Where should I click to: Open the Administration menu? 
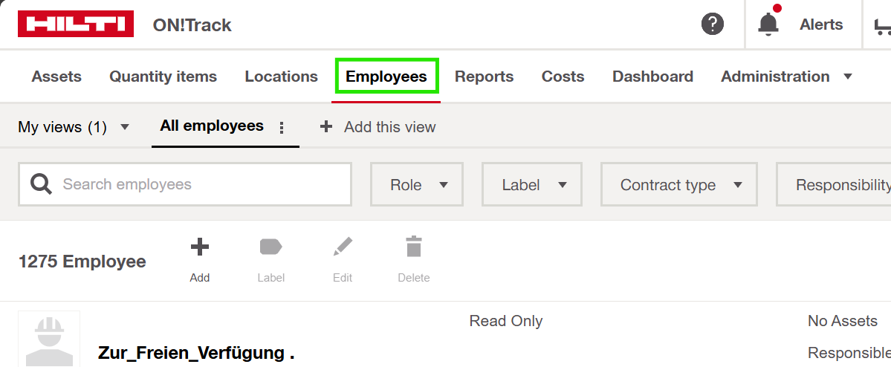tap(785, 77)
